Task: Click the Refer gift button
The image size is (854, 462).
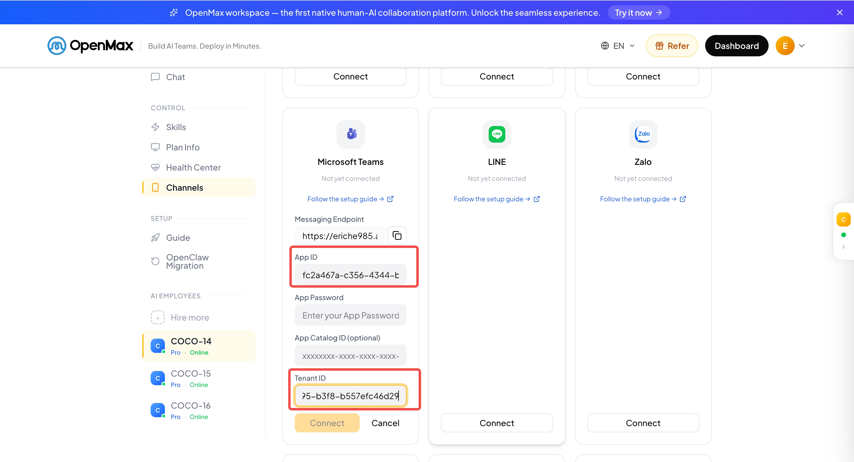Action: point(672,46)
